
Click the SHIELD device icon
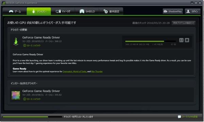coord(82,12)
